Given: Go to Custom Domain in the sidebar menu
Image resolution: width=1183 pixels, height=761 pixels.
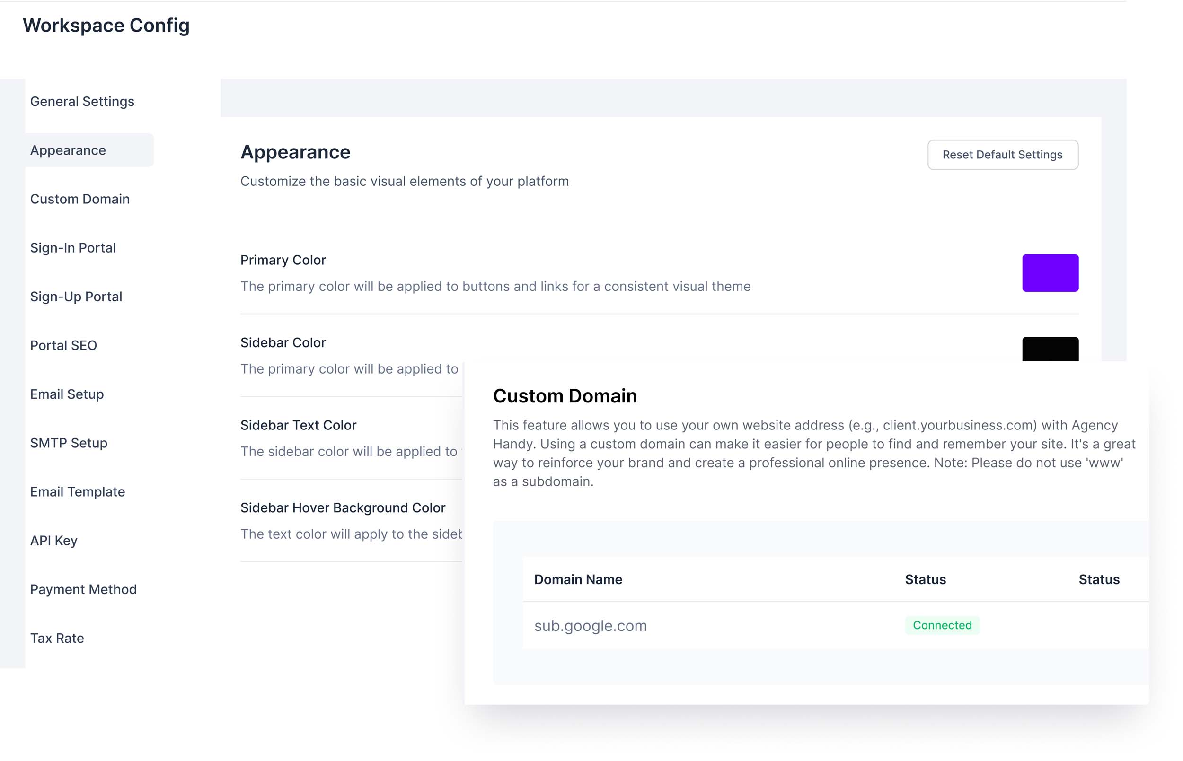Looking at the screenshot, I should (80, 199).
